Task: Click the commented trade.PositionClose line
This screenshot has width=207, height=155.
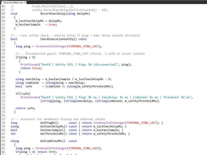Action: coord(53,6)
